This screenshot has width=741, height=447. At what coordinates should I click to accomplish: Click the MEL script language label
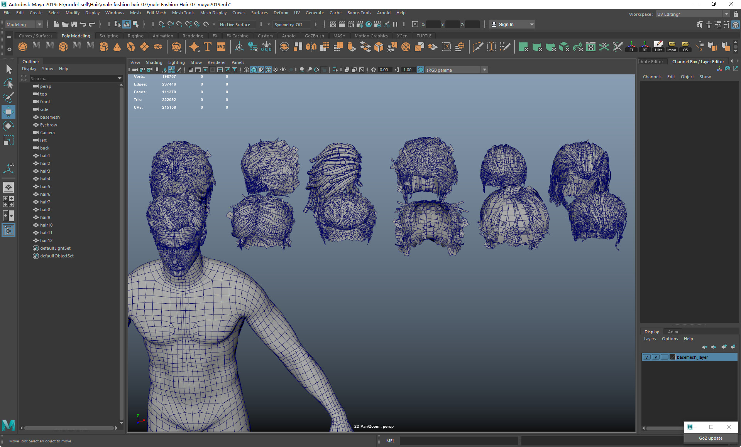pyautogui.click(x=390, y=441)
